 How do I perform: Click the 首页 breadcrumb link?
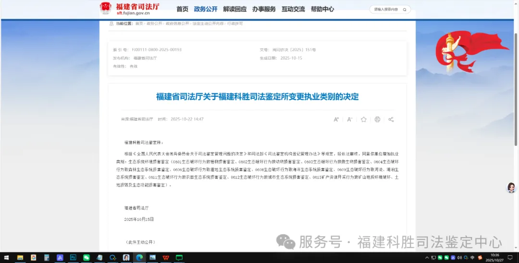point(139,24)
